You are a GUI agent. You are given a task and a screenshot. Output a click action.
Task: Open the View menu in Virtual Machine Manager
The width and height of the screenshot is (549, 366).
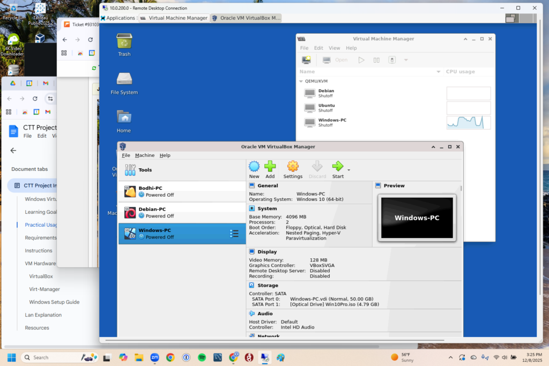click(x=334, y=48)
